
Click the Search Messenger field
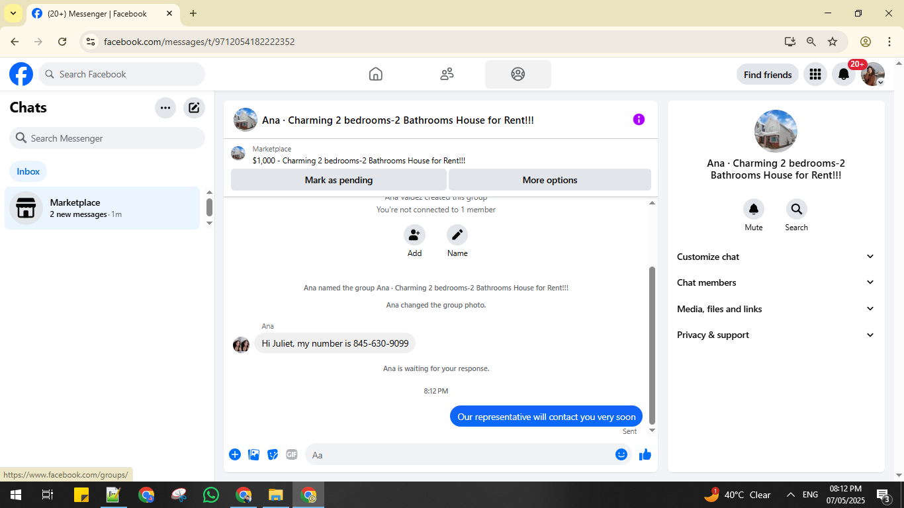107,138
